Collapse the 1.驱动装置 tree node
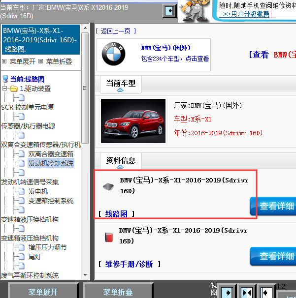This screenshot has width=296, height=298. tap(4, 89)
